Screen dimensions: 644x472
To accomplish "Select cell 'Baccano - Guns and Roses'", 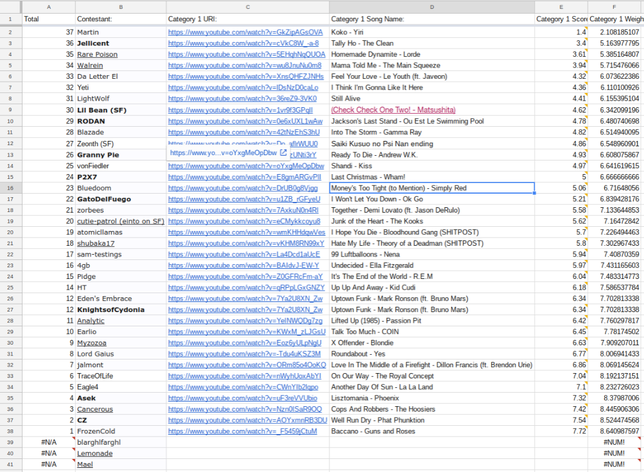I will click(432, 431).
